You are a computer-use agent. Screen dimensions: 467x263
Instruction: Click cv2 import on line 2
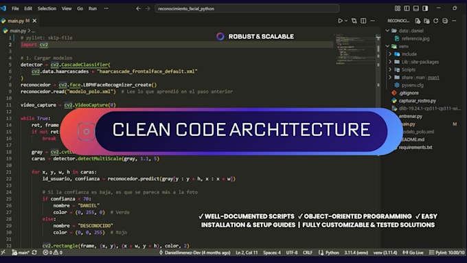point(43,45)
